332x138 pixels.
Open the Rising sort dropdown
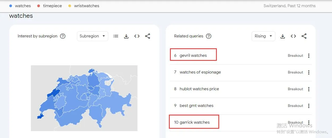click(263, 36)
